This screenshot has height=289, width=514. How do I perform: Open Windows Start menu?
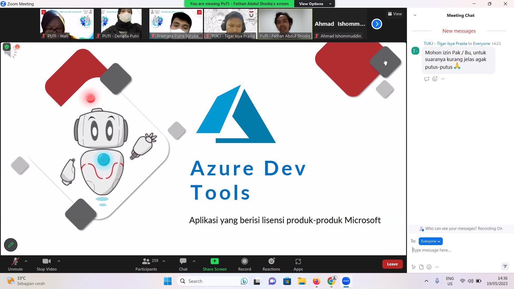[x=168, y=281]
